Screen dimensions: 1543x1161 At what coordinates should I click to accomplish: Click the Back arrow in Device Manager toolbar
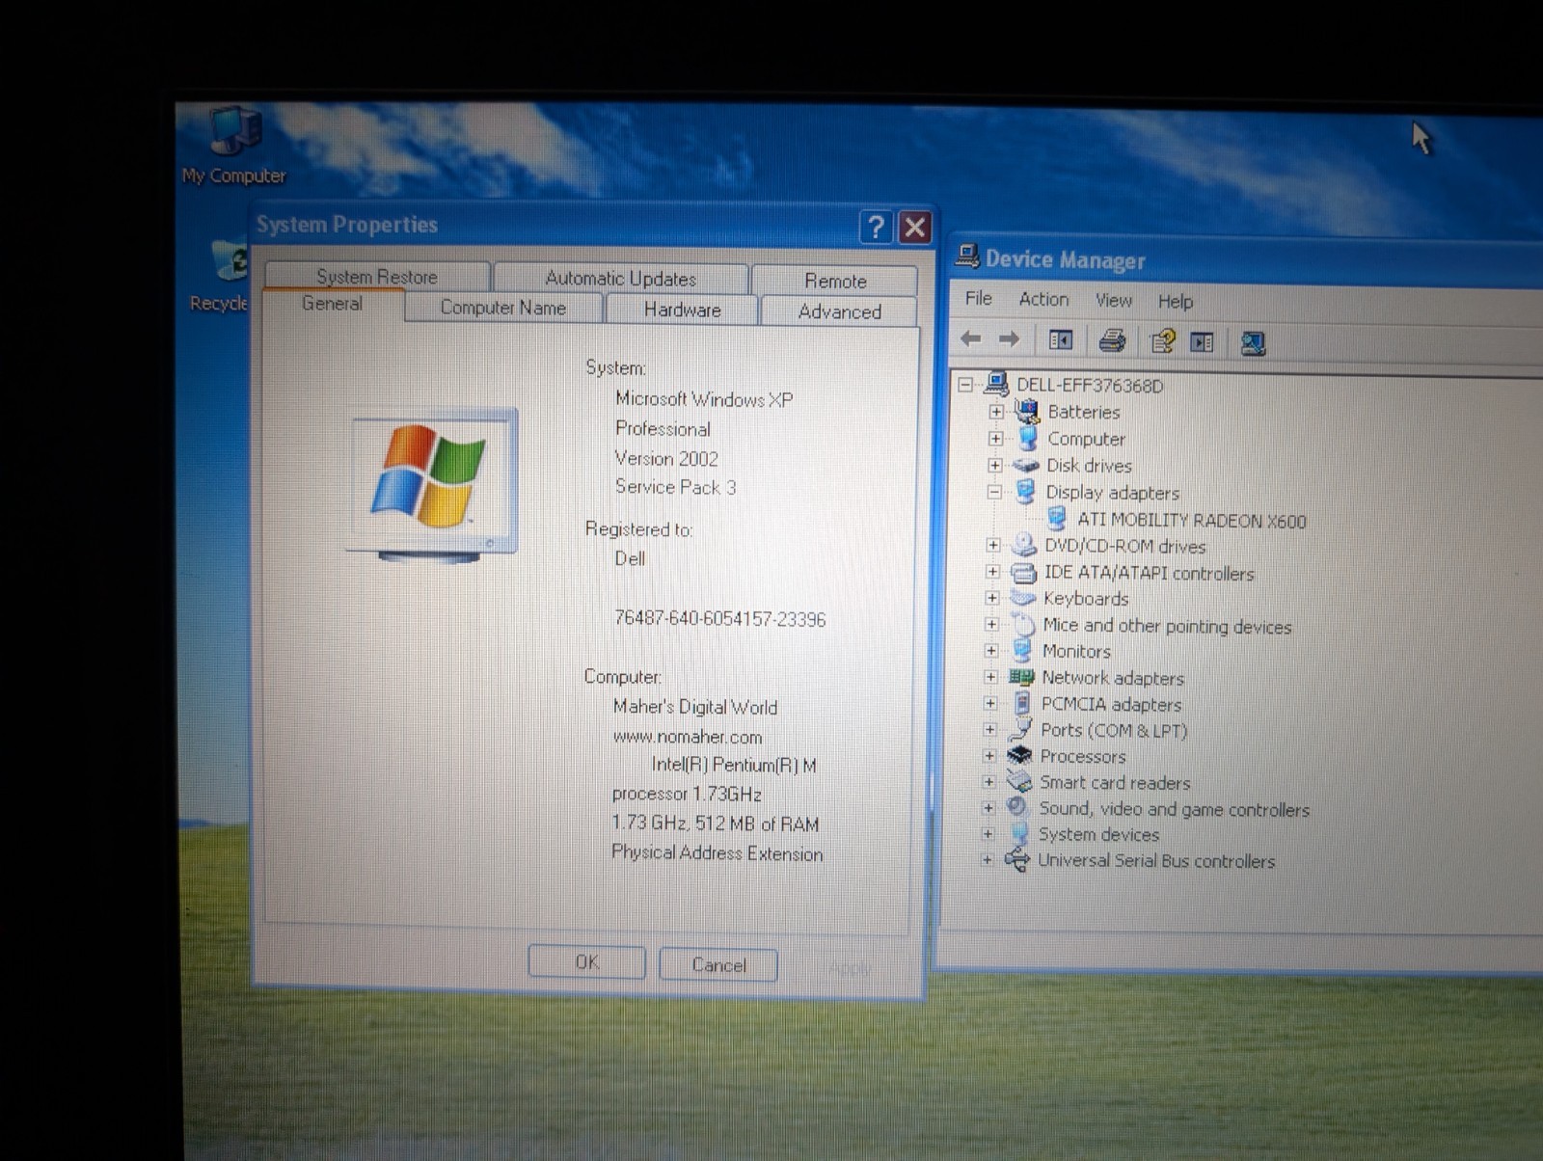pyautogui.click(x=972, y=338)
